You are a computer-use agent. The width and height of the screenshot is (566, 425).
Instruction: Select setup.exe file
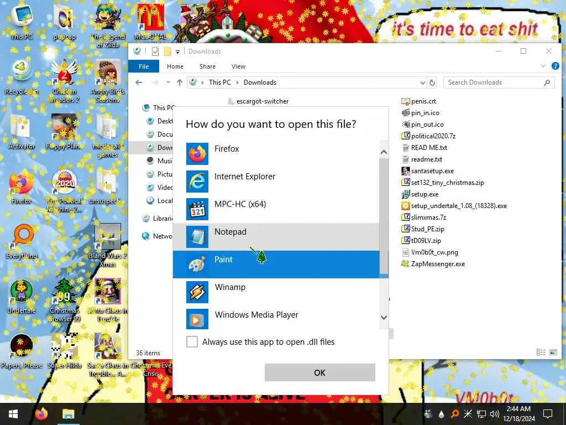coord(420,194)
